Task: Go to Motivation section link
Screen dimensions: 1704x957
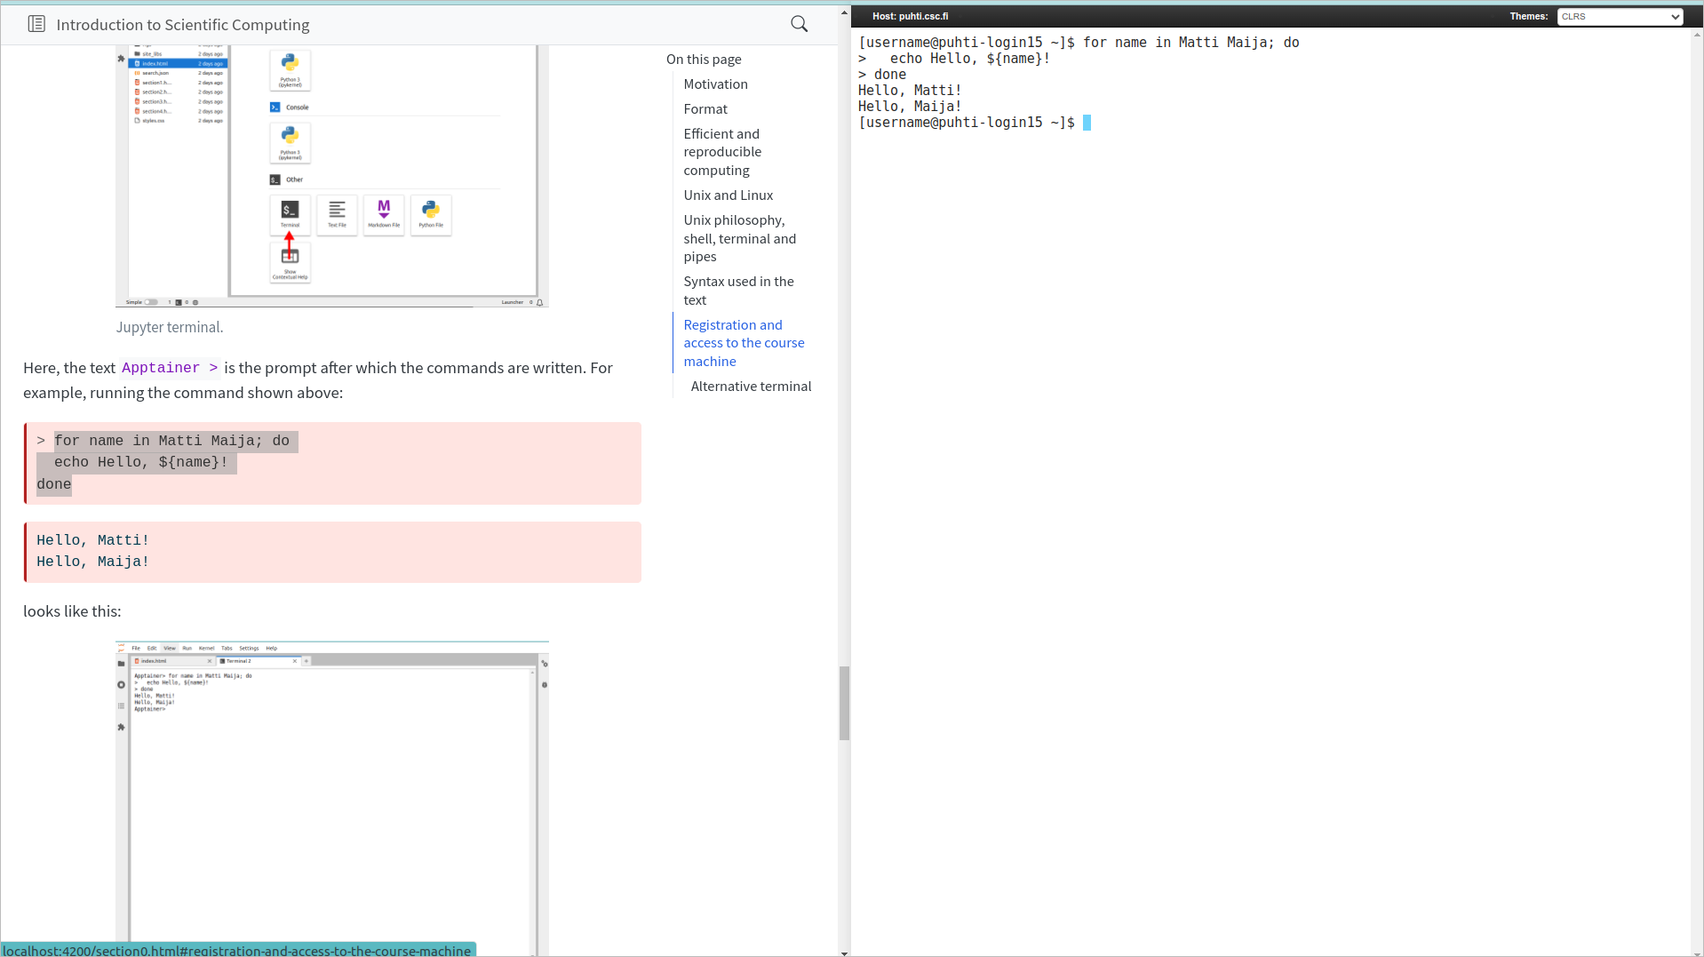Action: tap(715, 84)
